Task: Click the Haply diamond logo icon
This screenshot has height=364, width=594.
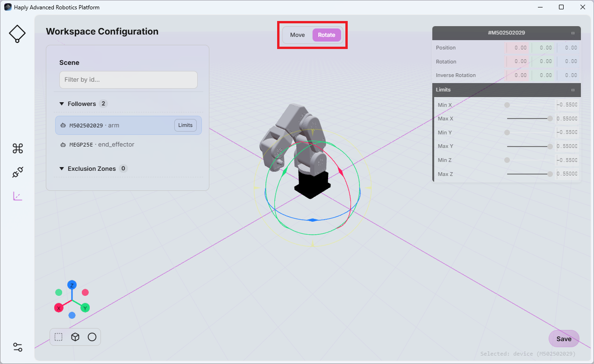Action: coord(17,34)
